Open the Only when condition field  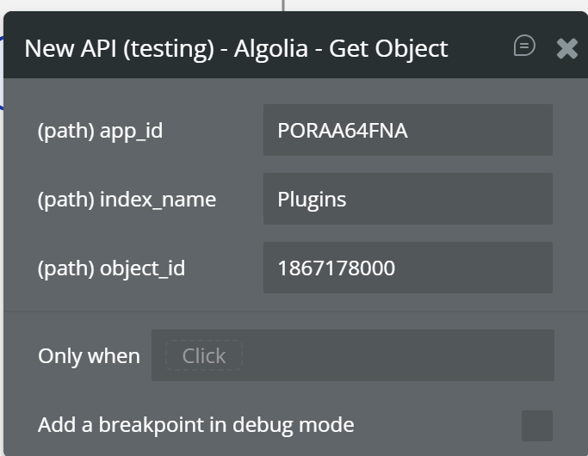(353, 355)
